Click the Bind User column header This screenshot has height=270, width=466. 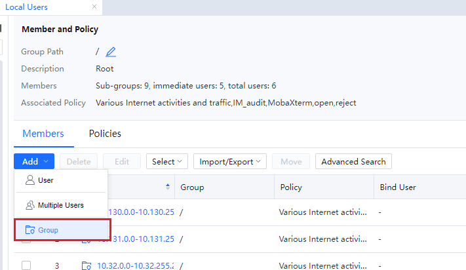pos(398,187)
